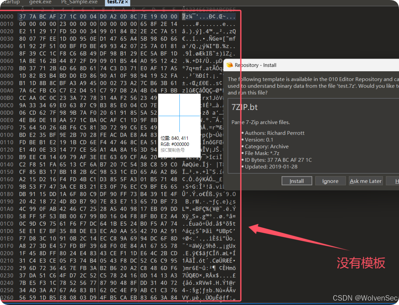Switch to the geek.exe file tab

(40, 2)
